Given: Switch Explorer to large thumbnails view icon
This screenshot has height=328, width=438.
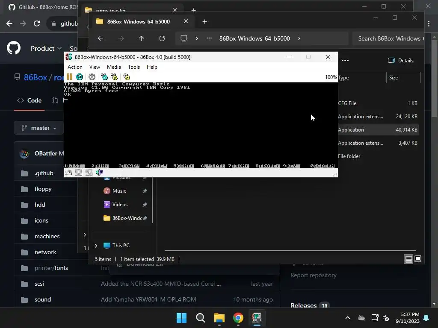Looking at the screenshot, I should pyautogui.click(x=418, y=259).
